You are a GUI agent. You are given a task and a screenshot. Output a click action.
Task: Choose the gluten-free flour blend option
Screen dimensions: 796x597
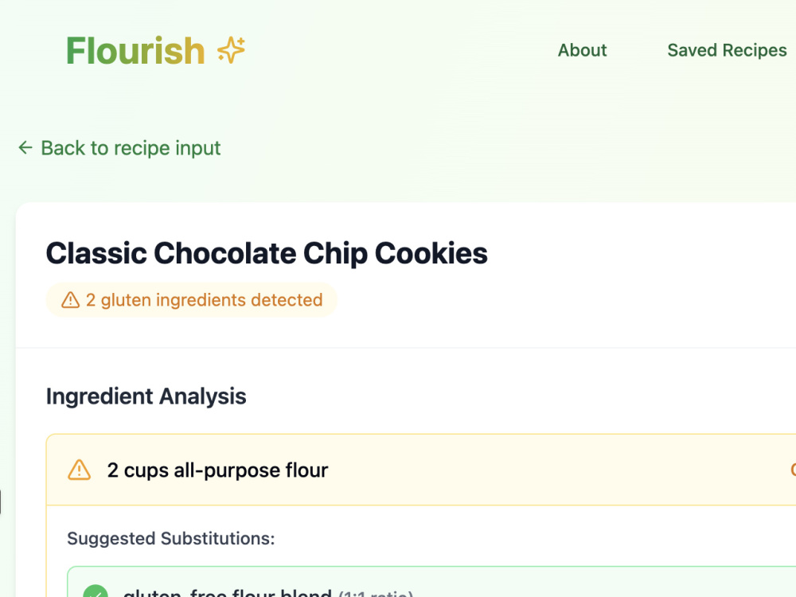(x=228, y=592)
